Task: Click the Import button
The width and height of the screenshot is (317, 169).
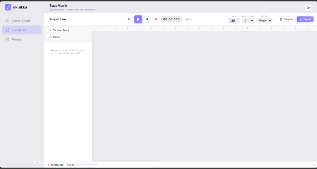Action: click(54, 37)
